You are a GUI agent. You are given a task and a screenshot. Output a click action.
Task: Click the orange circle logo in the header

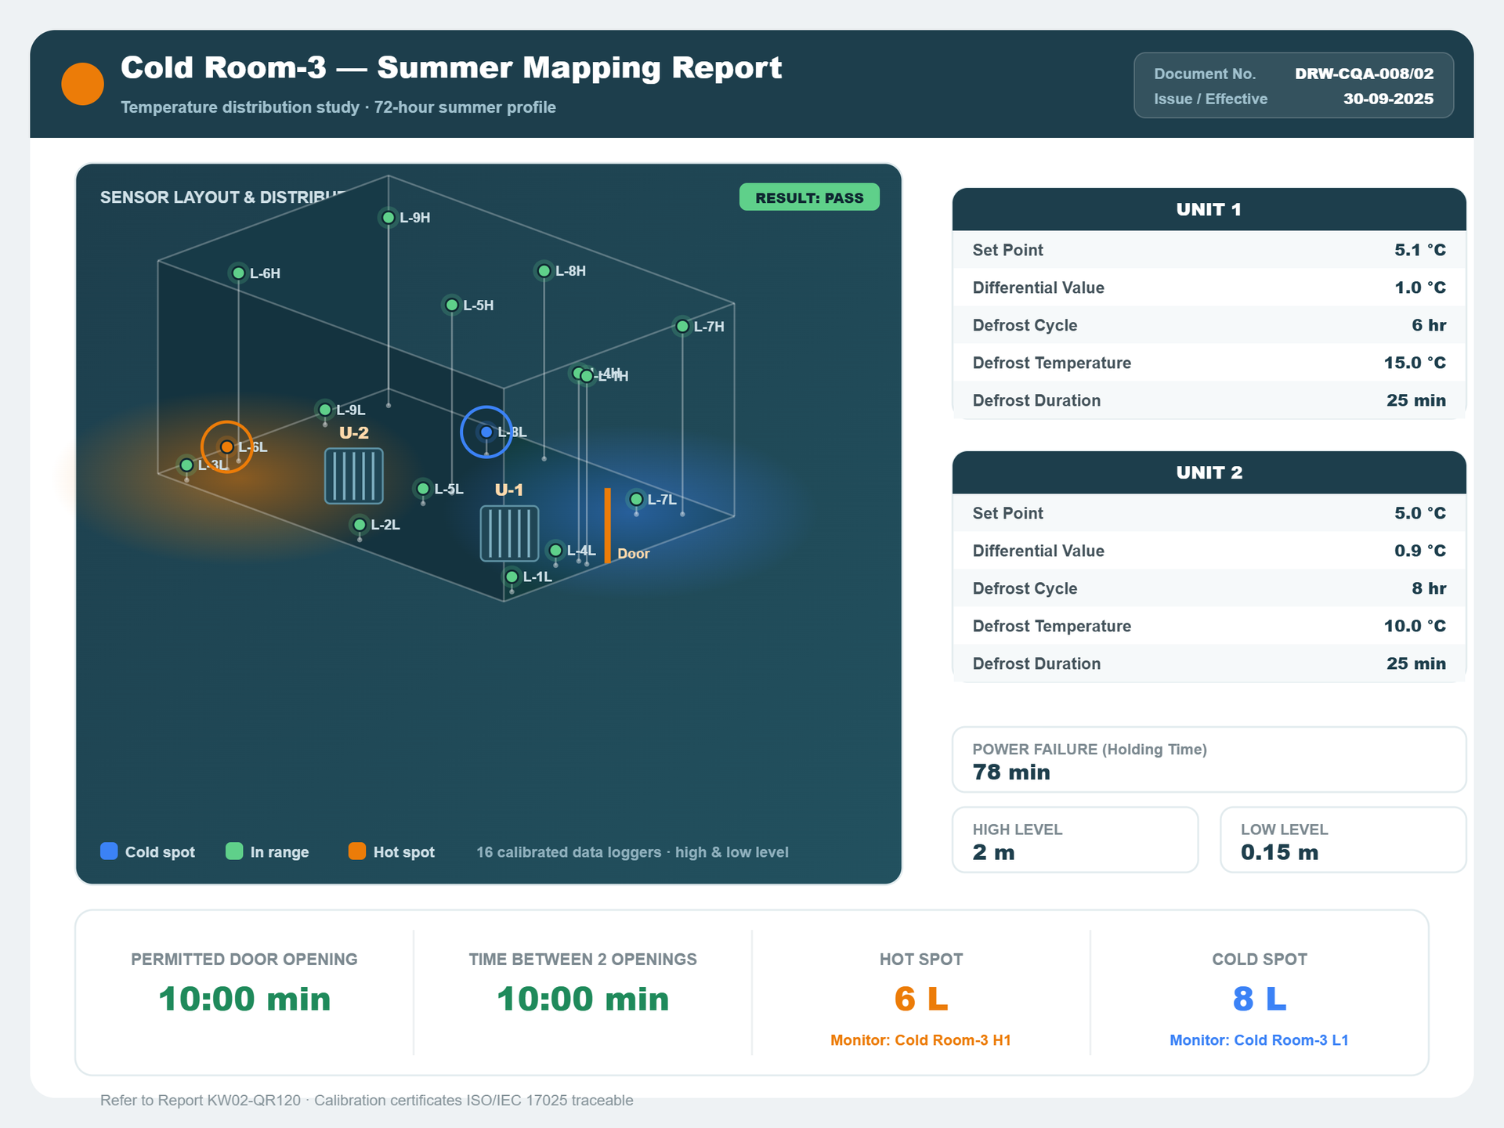(x=82, y=84)
